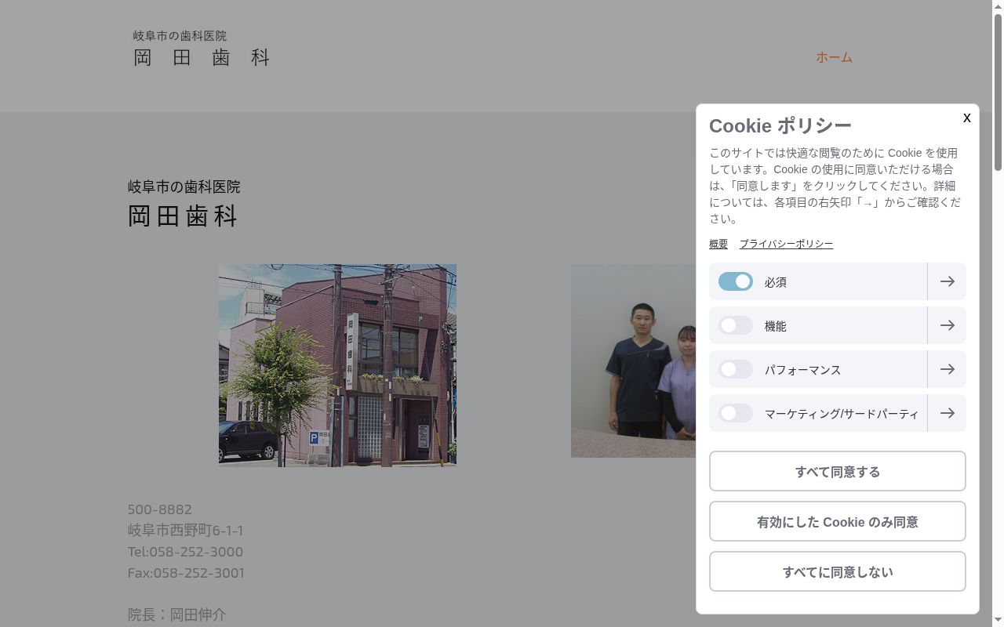Viewport: 1004px width, 627px height.
Task: Click the Cookie ポリシー heading
Action: (x=780, y=125)
